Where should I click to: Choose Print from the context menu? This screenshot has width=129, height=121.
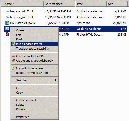(x=19, y=39)
